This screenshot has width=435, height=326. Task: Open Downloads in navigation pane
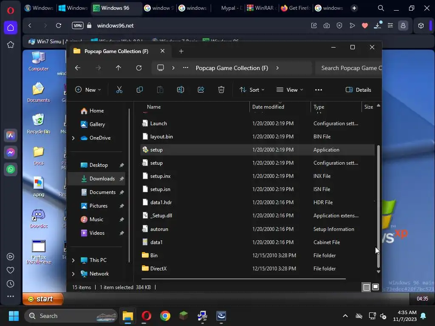[x=96, y=179]
